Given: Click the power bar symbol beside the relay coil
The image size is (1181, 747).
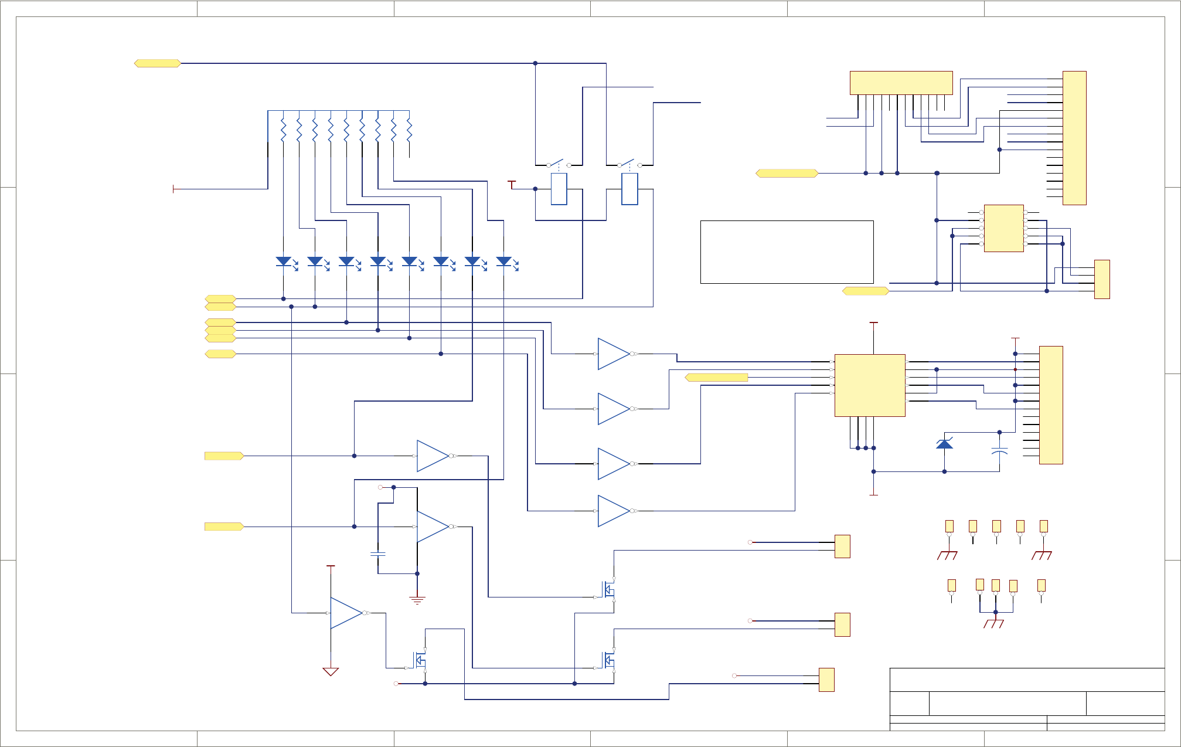Looking at the screenshot, I should pyautogui.click(x=512, y=185).
